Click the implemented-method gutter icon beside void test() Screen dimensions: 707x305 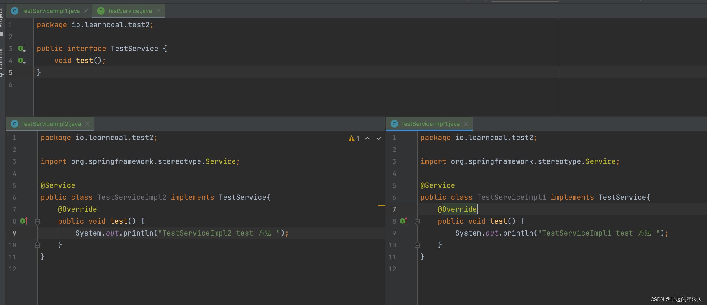(22, 61)
